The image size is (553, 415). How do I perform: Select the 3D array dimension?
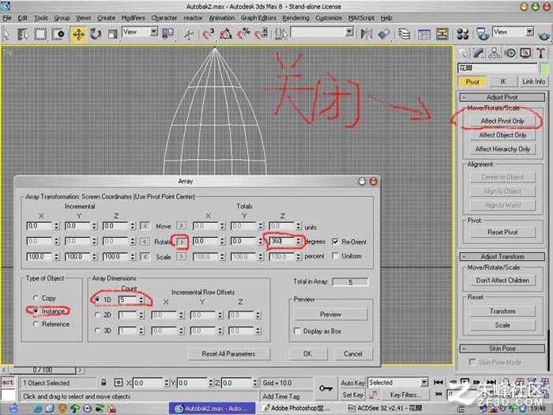click(x=97, y=330)
